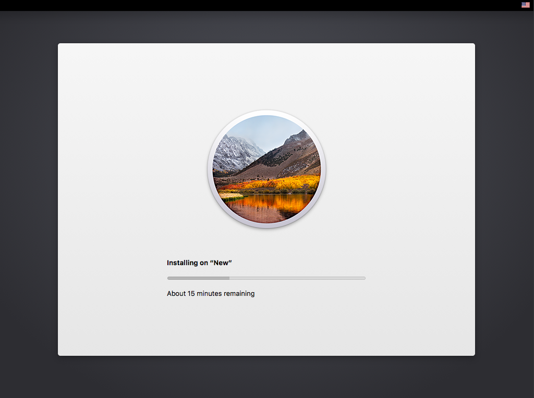Click the orange autumn trees in logo
Viewport: 534px width, 398px height.
click(x=282, y=183)
